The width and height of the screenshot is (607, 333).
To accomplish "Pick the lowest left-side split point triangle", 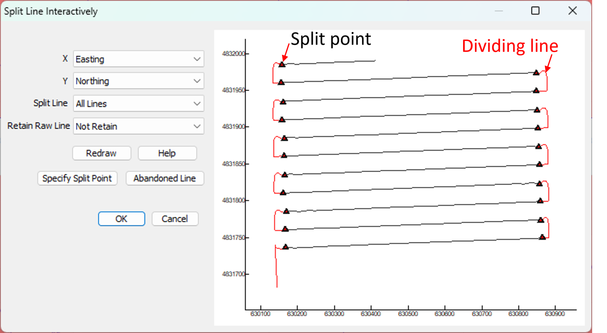I will [286, 247].
